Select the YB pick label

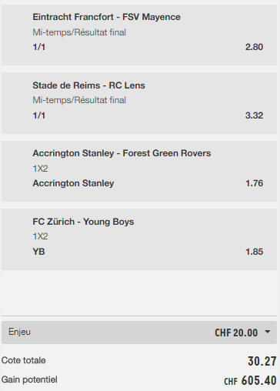(38, 252)
